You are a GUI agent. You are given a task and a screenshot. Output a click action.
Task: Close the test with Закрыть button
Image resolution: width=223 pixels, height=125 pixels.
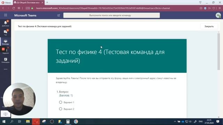209,26
